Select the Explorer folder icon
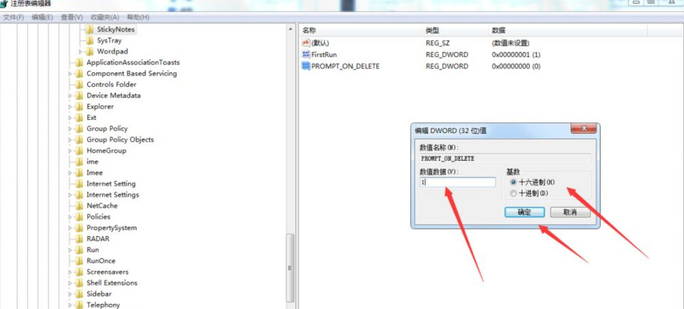This screenshot has width=684, height=309. (79, 107)
